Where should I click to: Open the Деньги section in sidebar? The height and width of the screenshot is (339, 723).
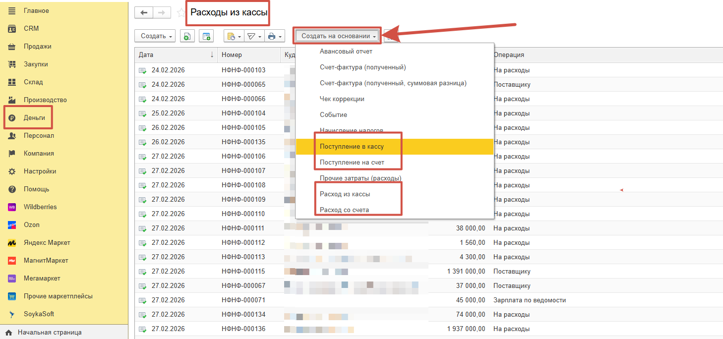34,118
